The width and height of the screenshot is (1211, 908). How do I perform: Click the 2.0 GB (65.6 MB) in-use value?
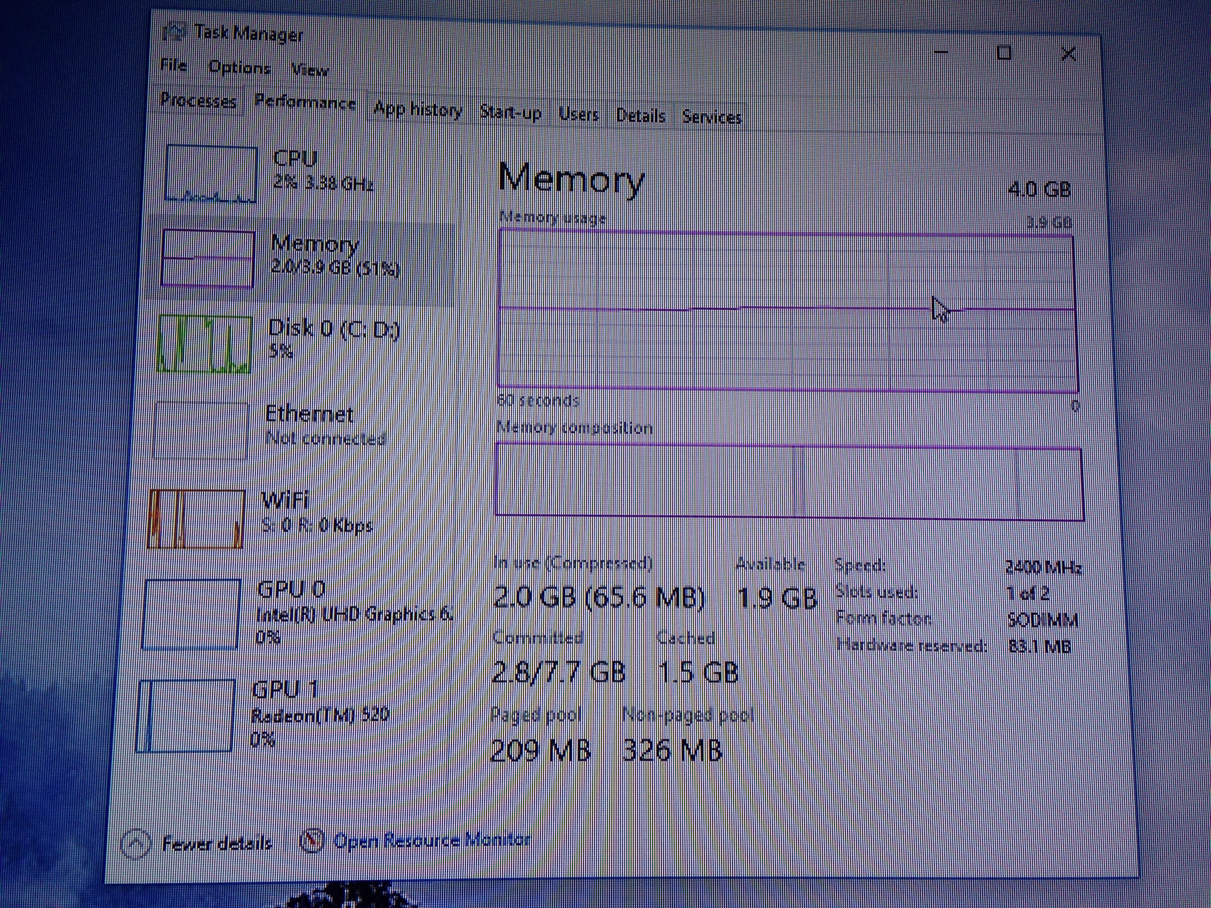598,597
